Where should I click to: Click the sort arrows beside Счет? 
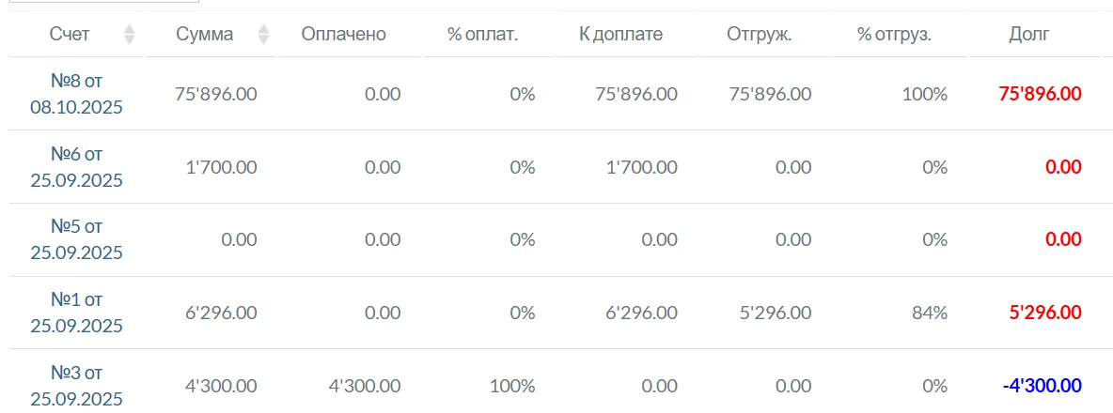129,35
